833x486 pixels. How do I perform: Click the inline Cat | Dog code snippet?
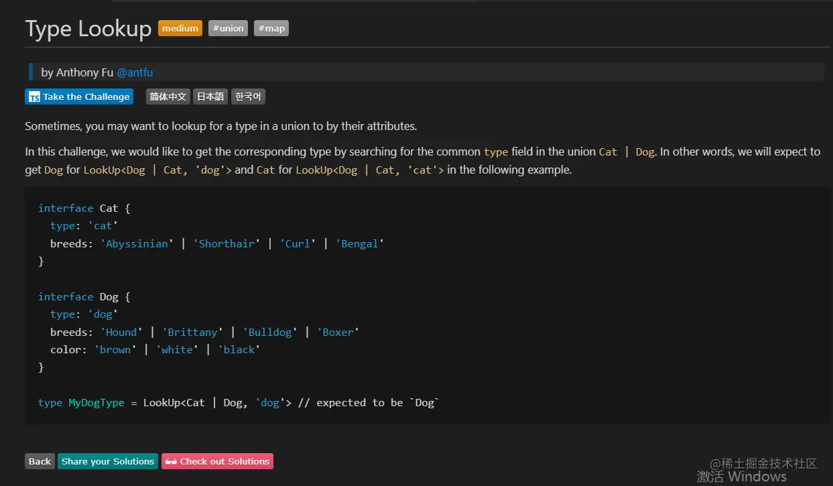click(x=626, y=151)
